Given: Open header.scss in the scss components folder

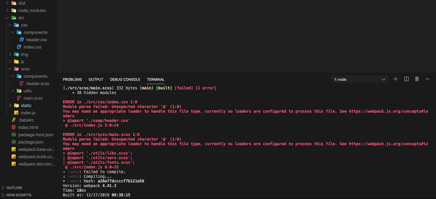Looking at the screenshot, I should coord(37,83).
